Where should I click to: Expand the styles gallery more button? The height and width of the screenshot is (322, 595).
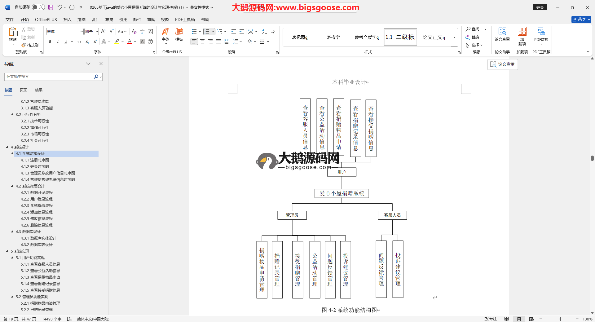click(454, 37)
